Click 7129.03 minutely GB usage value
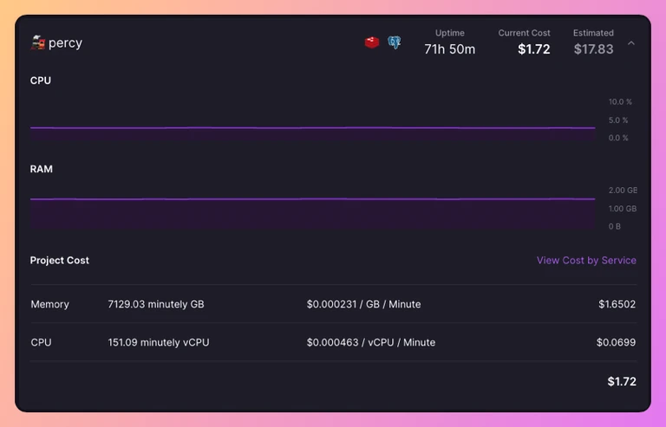 click(156, 304)
